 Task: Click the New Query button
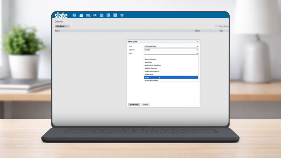pos(60,26)
